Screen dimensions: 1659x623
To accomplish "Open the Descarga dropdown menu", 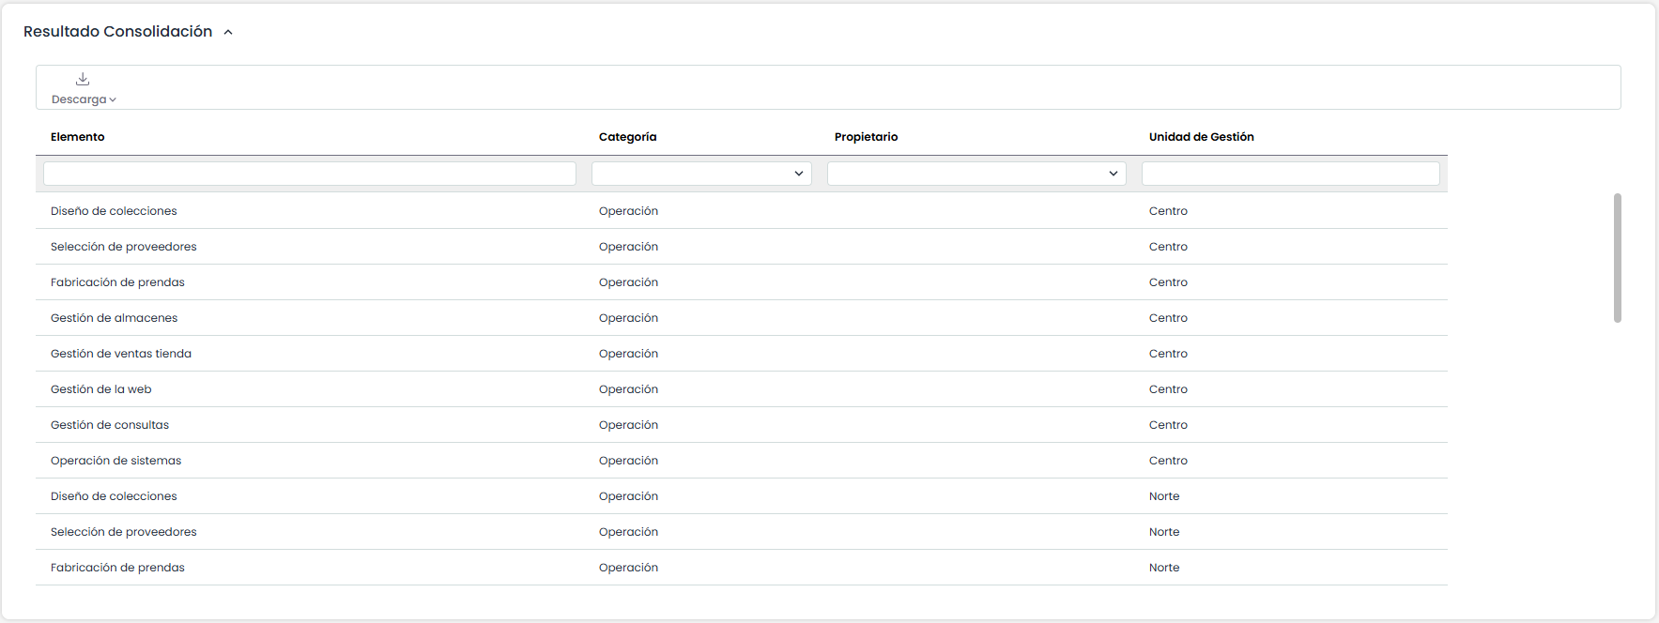I will pyautogui.click(x=84, y=99).
